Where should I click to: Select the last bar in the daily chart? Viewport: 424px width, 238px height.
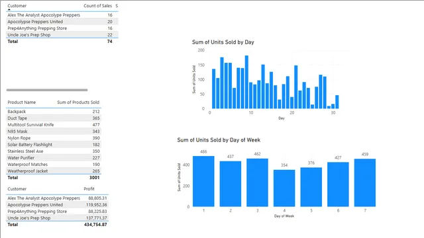pyautogui.click(x=337, y=102)
